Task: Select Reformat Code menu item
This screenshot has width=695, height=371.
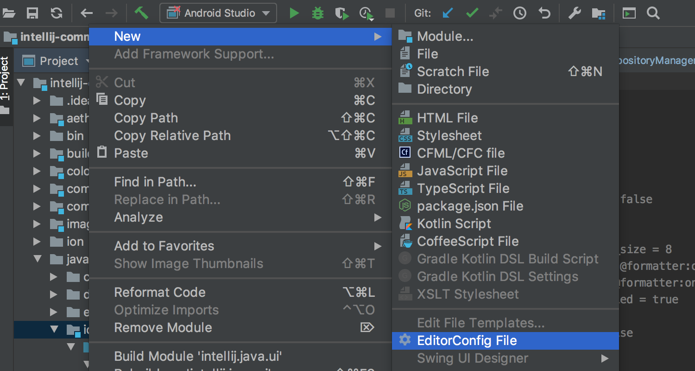Action: (240, 292)
